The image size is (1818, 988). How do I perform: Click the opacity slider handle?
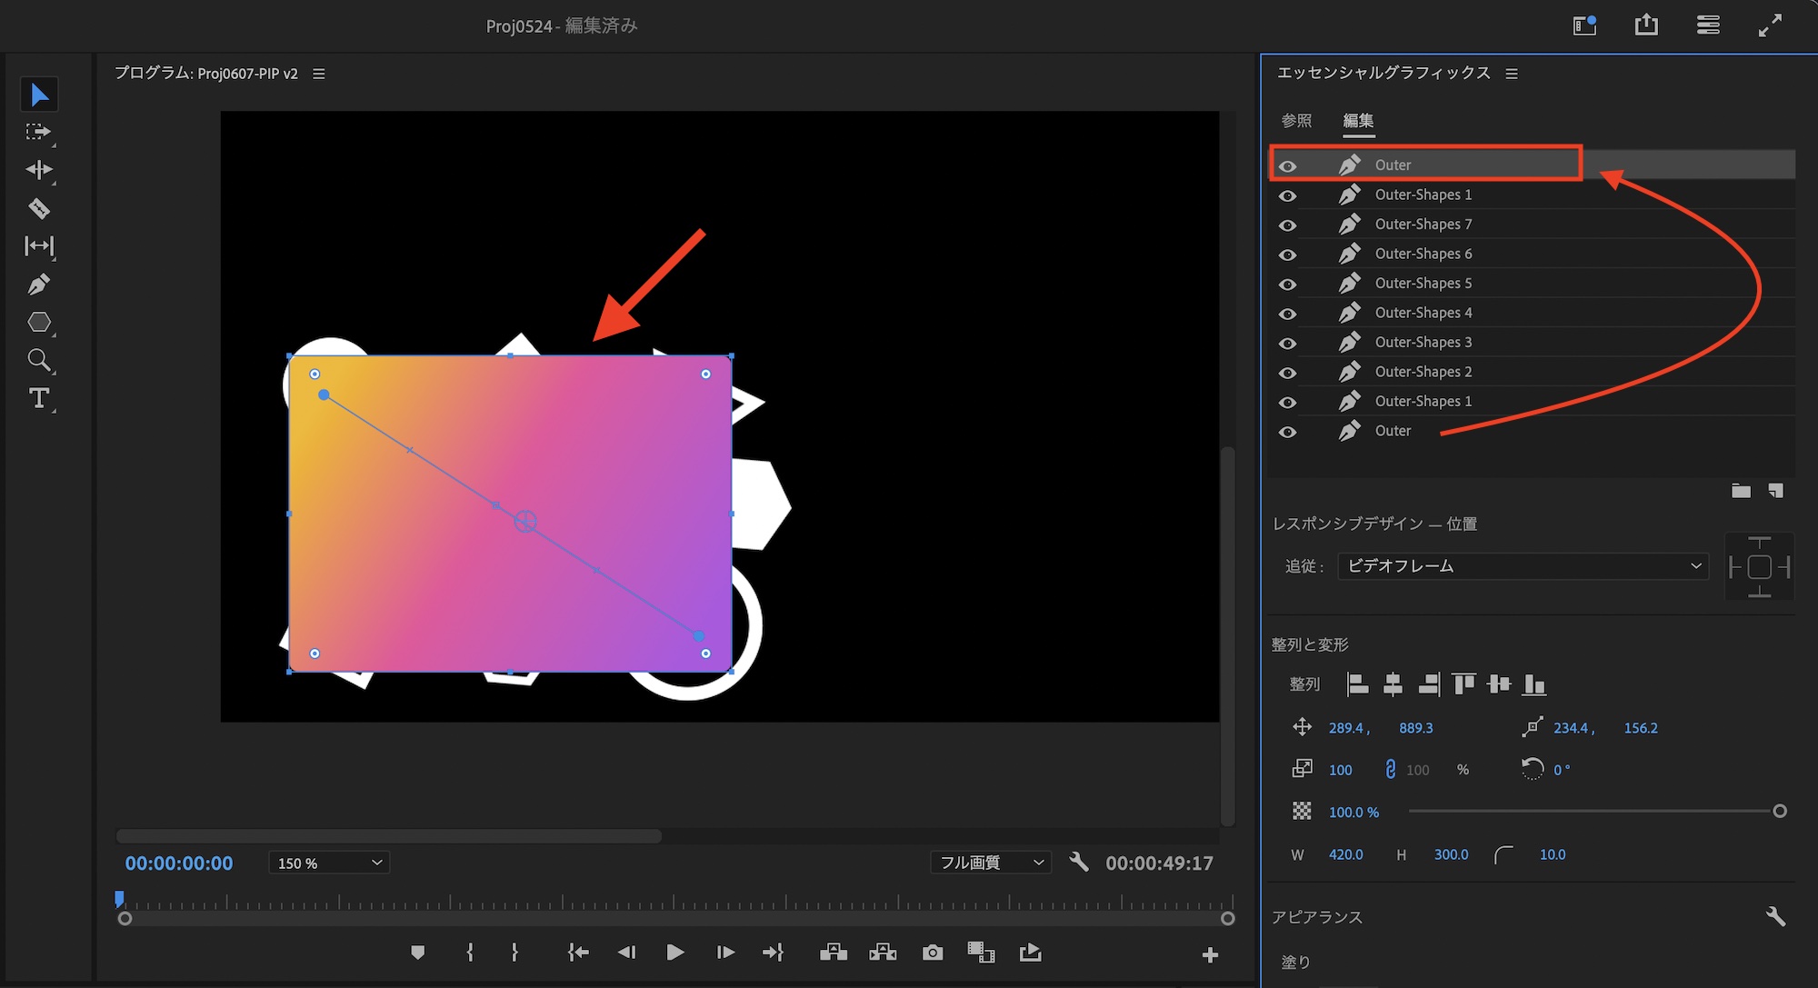click(1780, 811)
